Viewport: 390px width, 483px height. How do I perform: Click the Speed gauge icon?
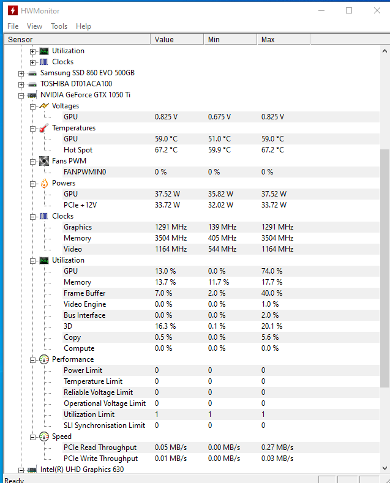pyautogui.click(x=44, y=436)
